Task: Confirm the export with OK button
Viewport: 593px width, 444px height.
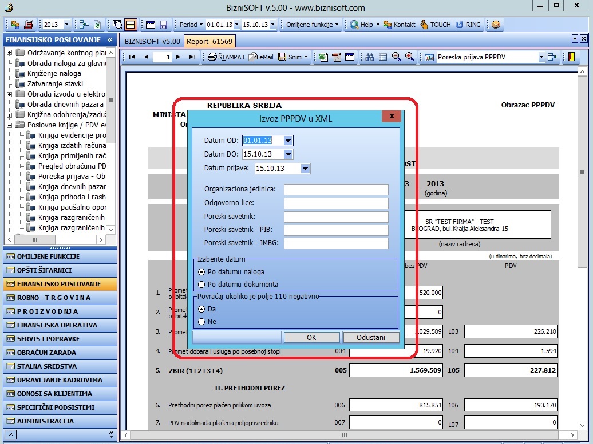Action: [311, 337]
